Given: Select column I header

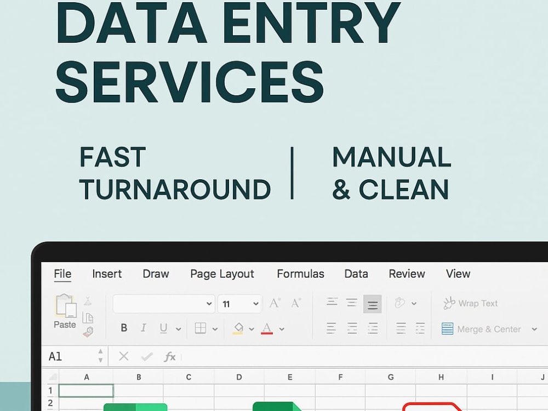Looking at the screenshot, I should (492, 377).
